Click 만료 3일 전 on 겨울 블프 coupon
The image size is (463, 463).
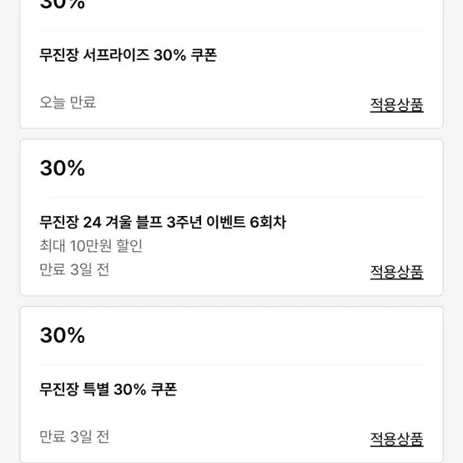pos(74,269)
